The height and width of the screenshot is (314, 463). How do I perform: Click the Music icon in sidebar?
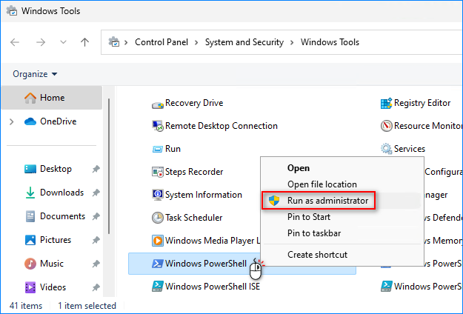[30, 264]
